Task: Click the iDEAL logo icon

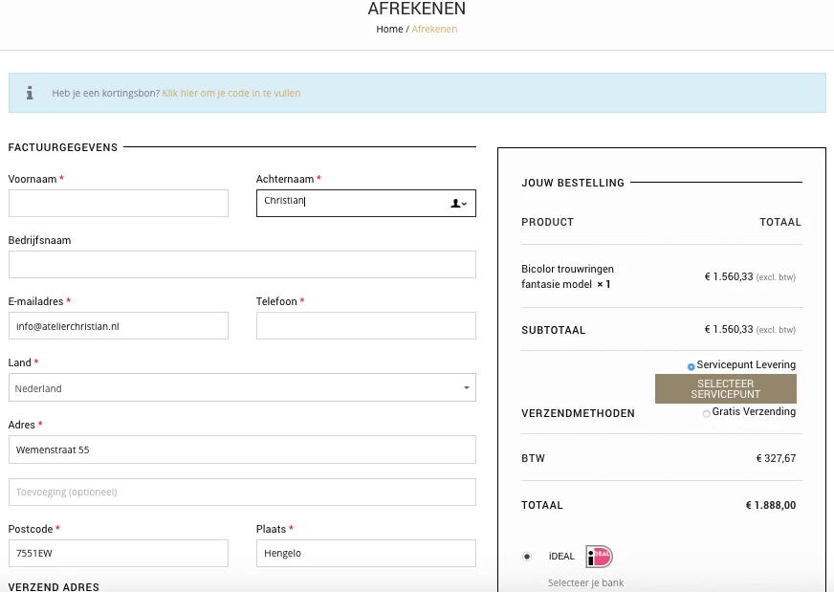Action: [x=599, y=557]
